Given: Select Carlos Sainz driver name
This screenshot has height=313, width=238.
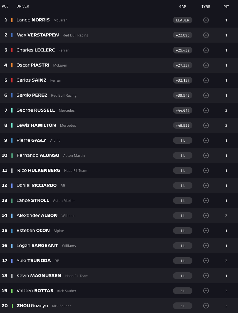Looking at the screenshot, I should click(31, 80).
